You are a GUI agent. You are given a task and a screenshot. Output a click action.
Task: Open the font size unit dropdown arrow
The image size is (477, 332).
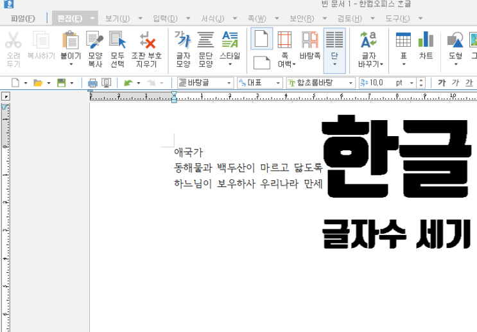coord(412,83)
